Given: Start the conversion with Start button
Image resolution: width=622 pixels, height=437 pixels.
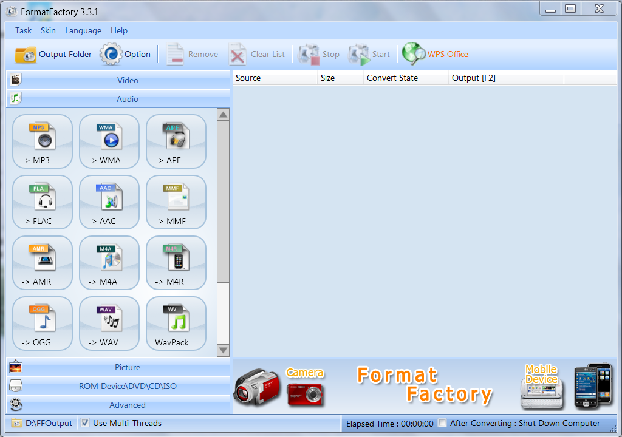Looking at the screenshot, I should (369, 55).
